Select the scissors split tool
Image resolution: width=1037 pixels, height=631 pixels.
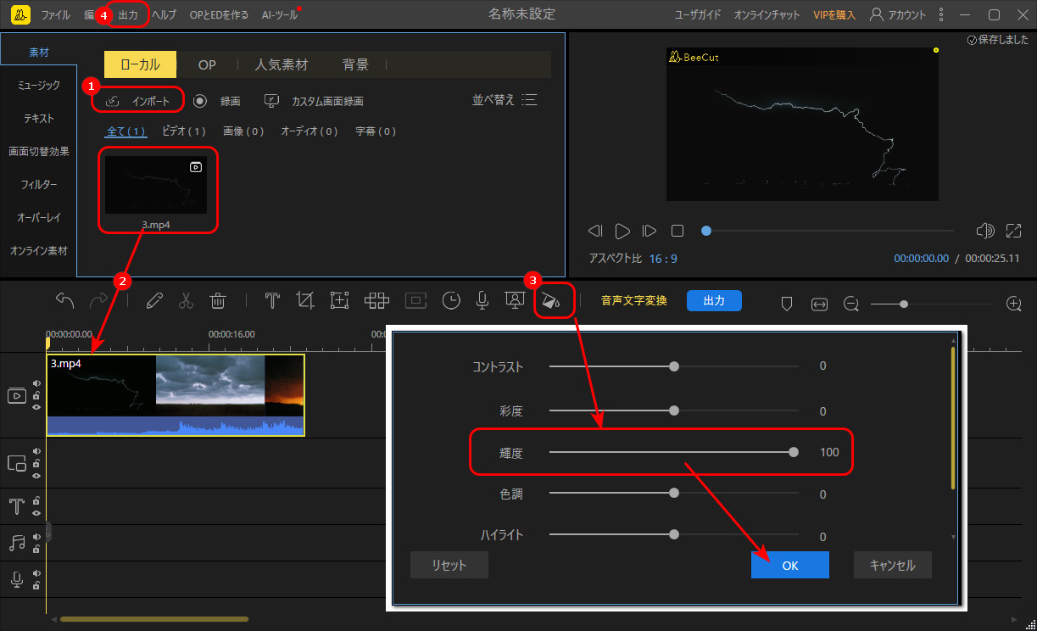(187, 300)
